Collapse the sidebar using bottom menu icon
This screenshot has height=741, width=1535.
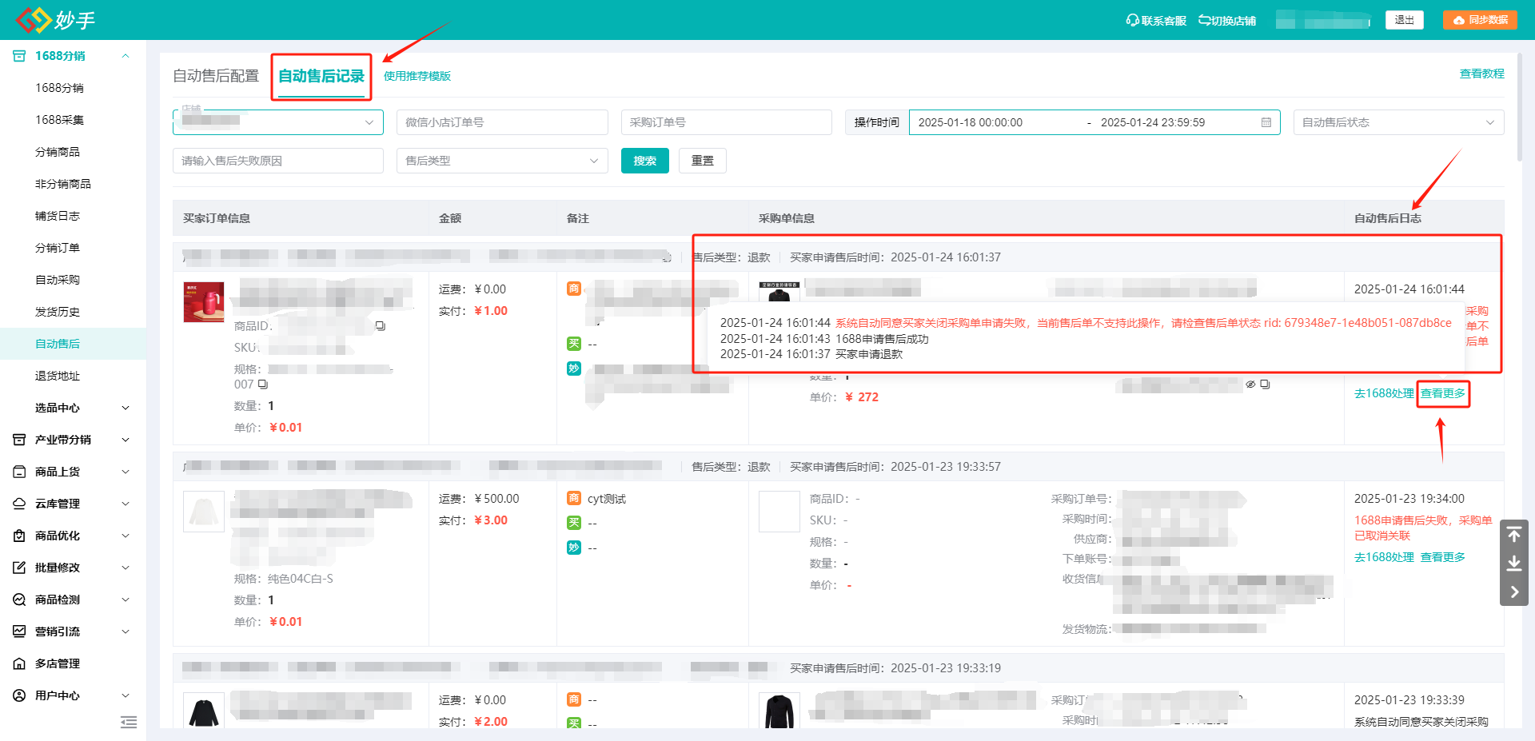[129, 723]
